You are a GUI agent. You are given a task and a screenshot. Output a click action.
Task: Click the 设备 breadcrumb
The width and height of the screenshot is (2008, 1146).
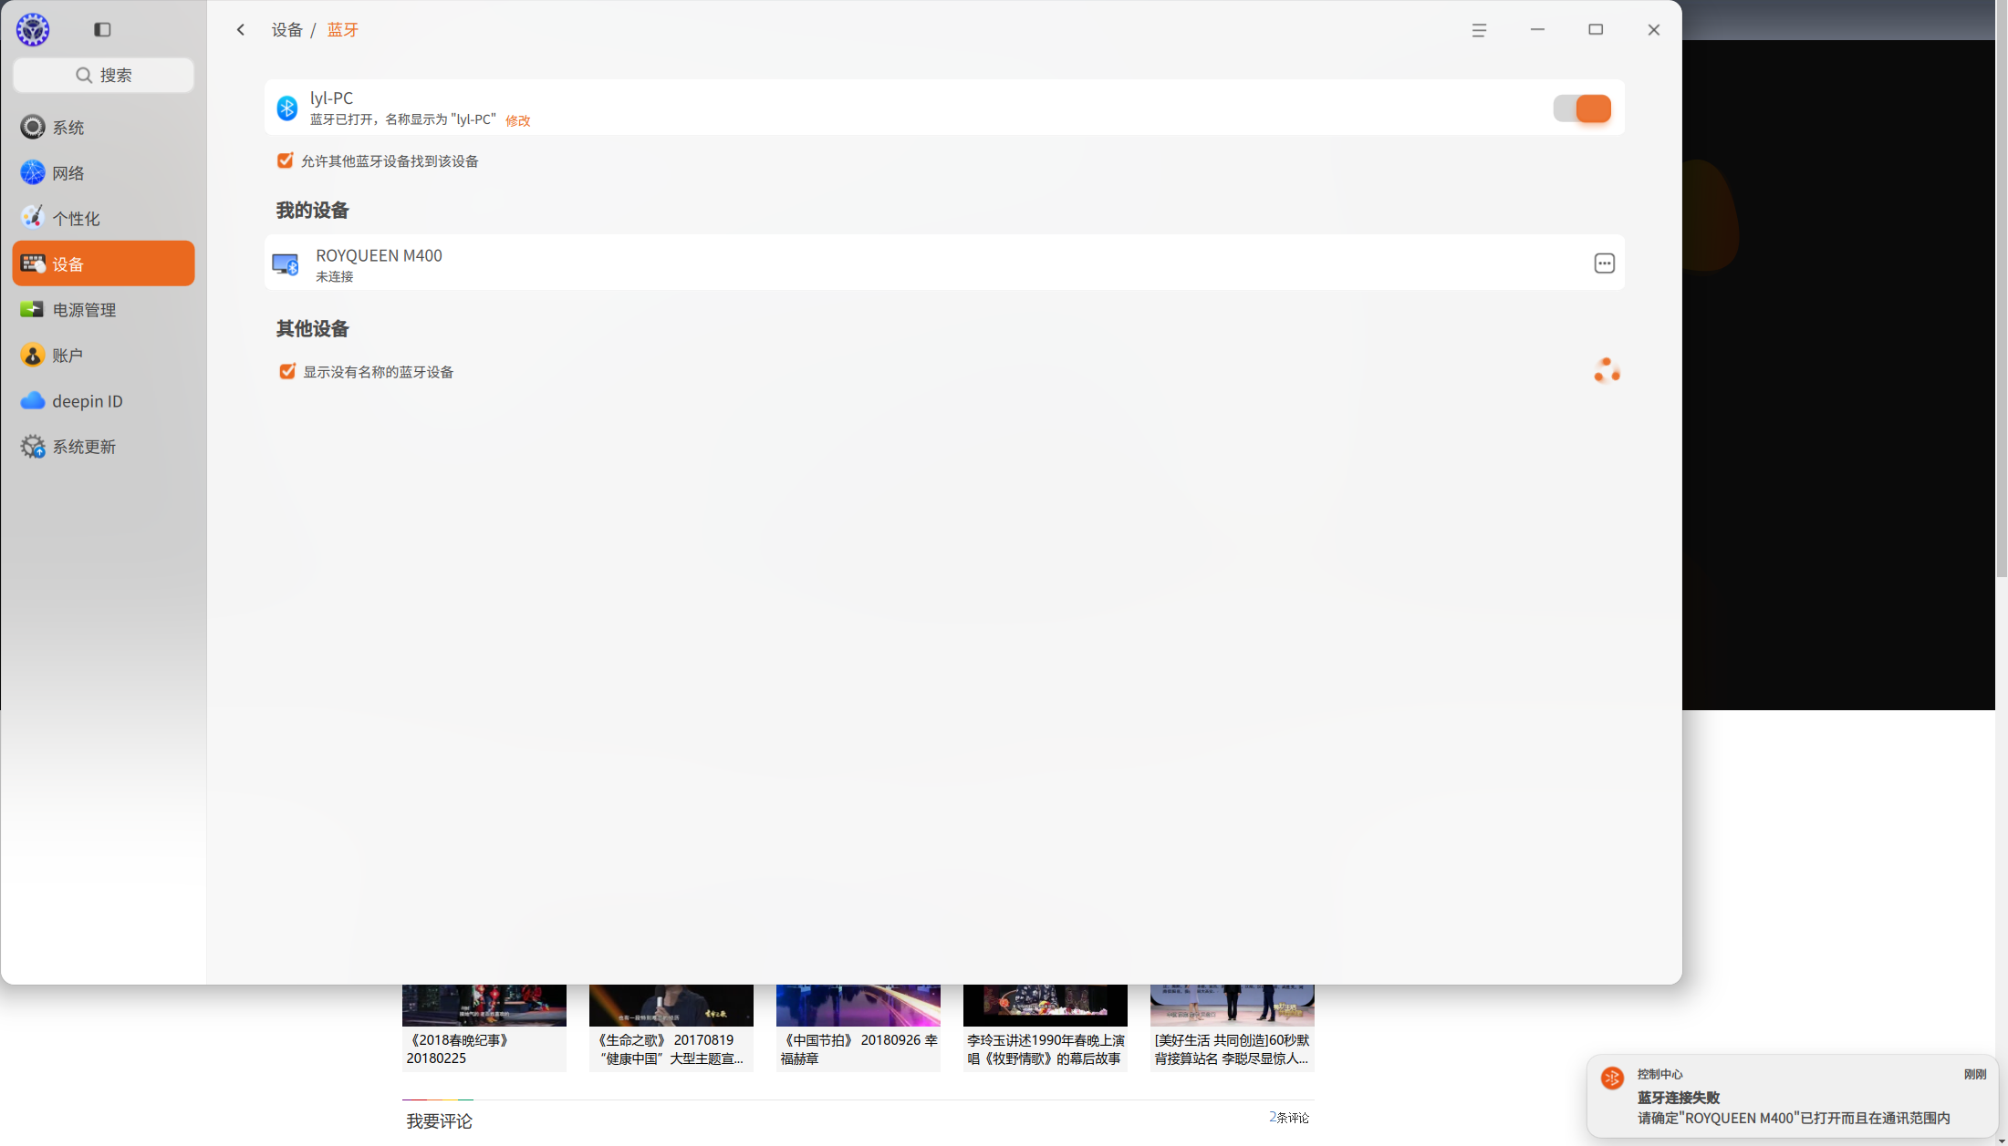(x=286, y=30)
